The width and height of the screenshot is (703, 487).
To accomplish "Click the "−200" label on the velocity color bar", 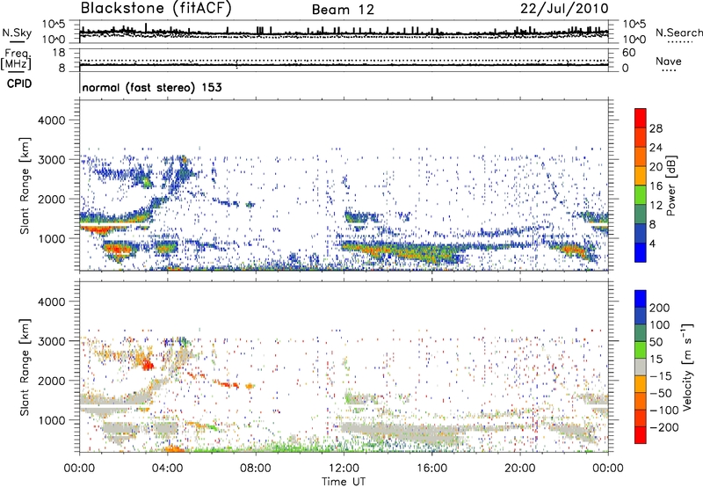I will tap(664, 427).
